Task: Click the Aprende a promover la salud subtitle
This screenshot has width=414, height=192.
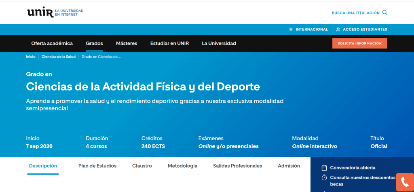Action: click(x=155, y=105)
